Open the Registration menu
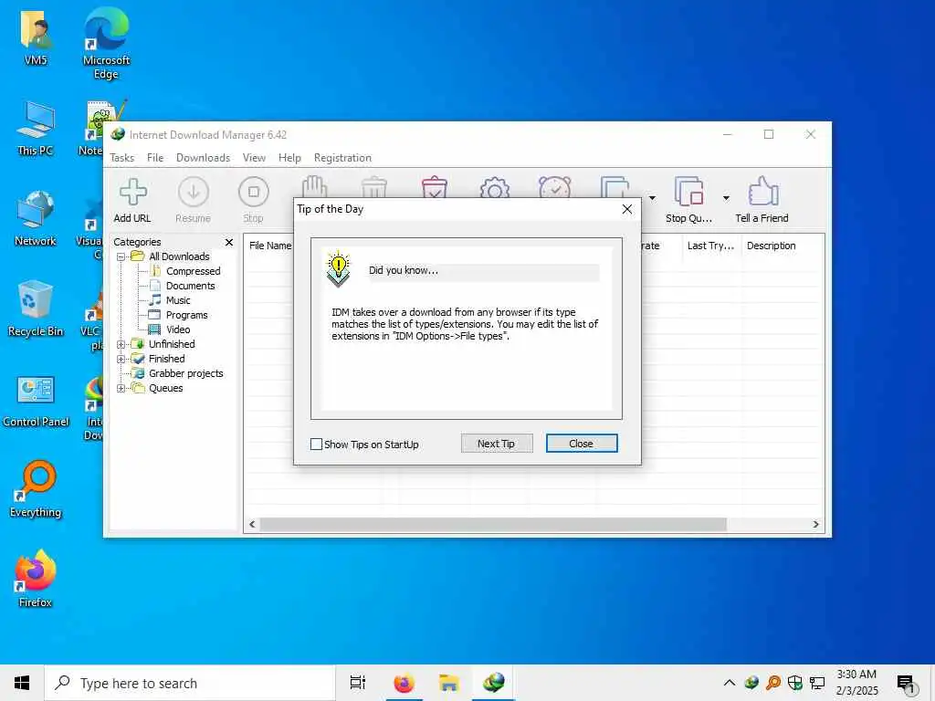Image resolution: width=935 pixels, height=701 pixels. 342,158
